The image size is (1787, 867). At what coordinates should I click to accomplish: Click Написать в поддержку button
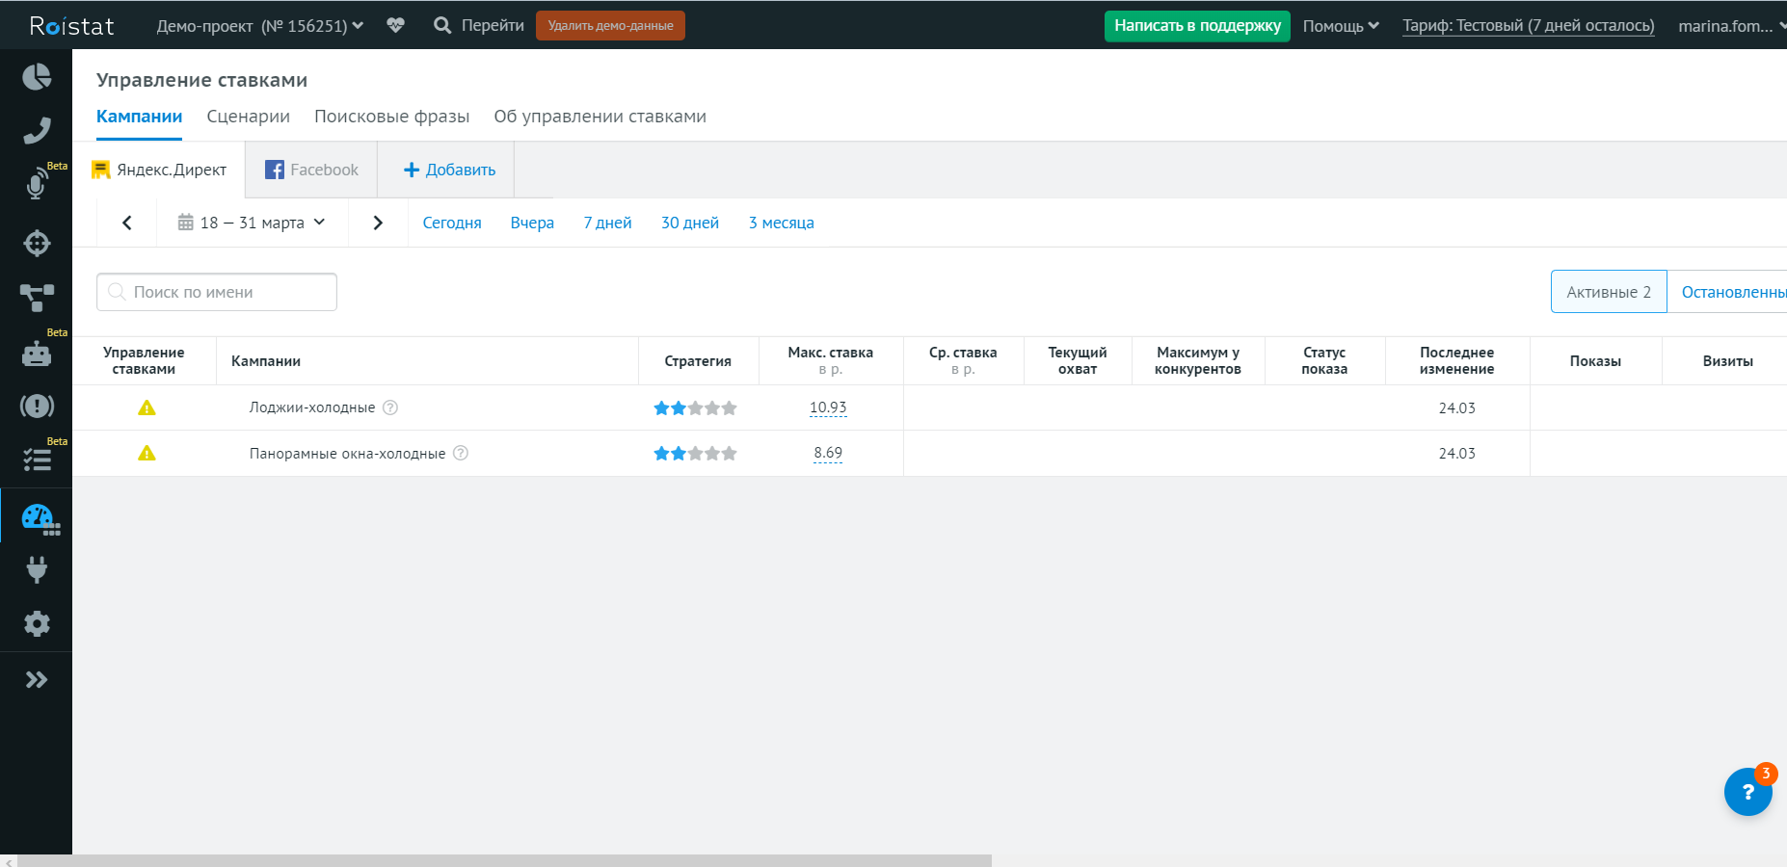point(1196,26)
